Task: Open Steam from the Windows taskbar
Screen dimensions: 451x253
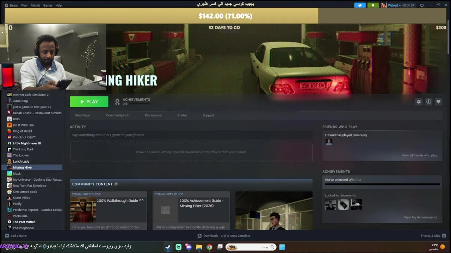Action: coord(168,247)
